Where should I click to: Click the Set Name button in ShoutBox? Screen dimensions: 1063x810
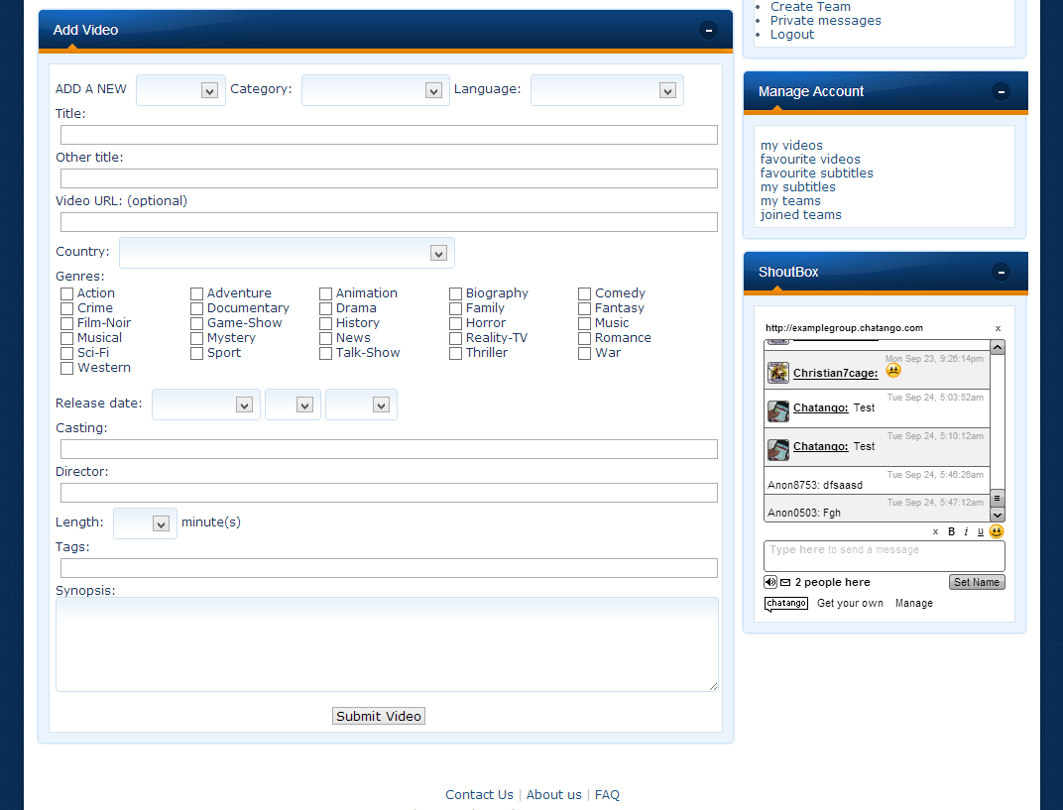click(976, 582)
